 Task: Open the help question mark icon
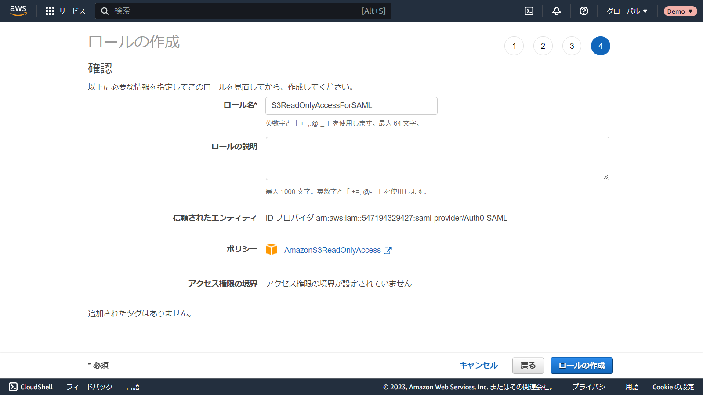[x=584, y=11]
